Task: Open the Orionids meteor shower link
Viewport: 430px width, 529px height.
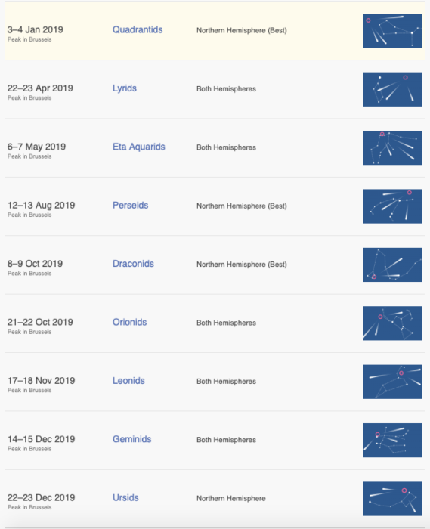Action: (x=129, y=322)
